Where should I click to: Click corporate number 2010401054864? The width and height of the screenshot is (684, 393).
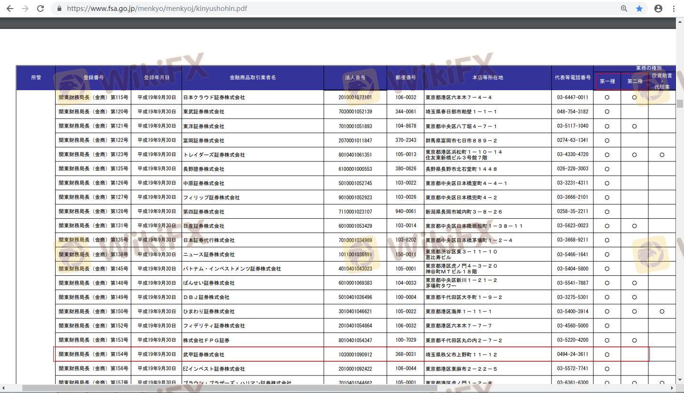pyautogui.click(x=355, y=326)
